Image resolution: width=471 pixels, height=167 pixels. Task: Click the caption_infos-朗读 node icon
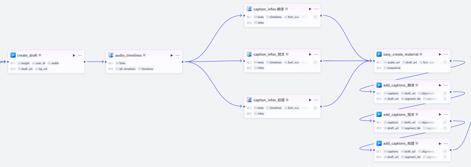pyautogui.click(x=249, y=9)
